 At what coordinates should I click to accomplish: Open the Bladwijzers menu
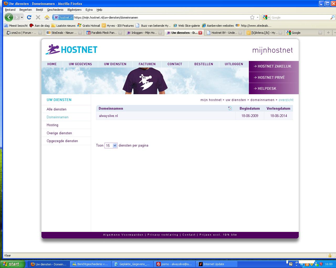tap(75, 10)
